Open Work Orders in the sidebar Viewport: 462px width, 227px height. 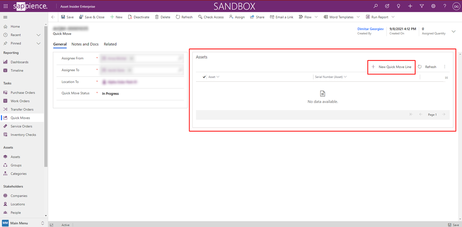[x=20, y=101]
